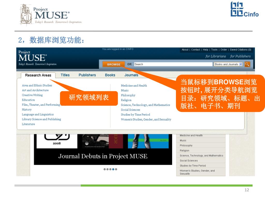View Saved Citations (0)
This screenshot has height=199, width=265.
tap(240, 49)
